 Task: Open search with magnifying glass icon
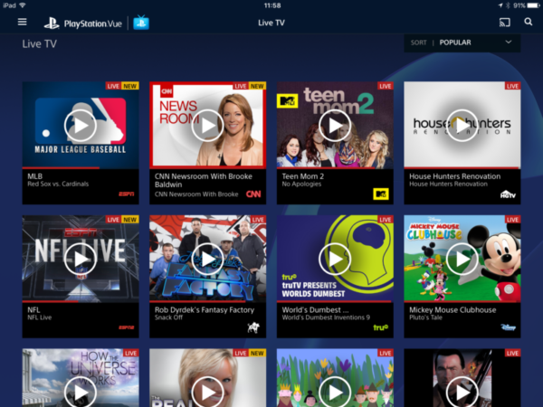tap(529, 22)
